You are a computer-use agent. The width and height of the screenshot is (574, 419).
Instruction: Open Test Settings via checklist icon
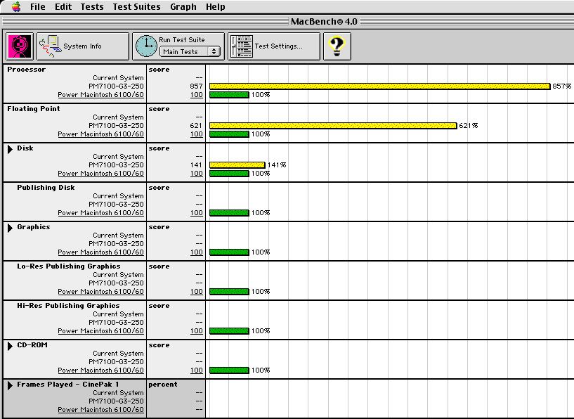pos(241,46)
